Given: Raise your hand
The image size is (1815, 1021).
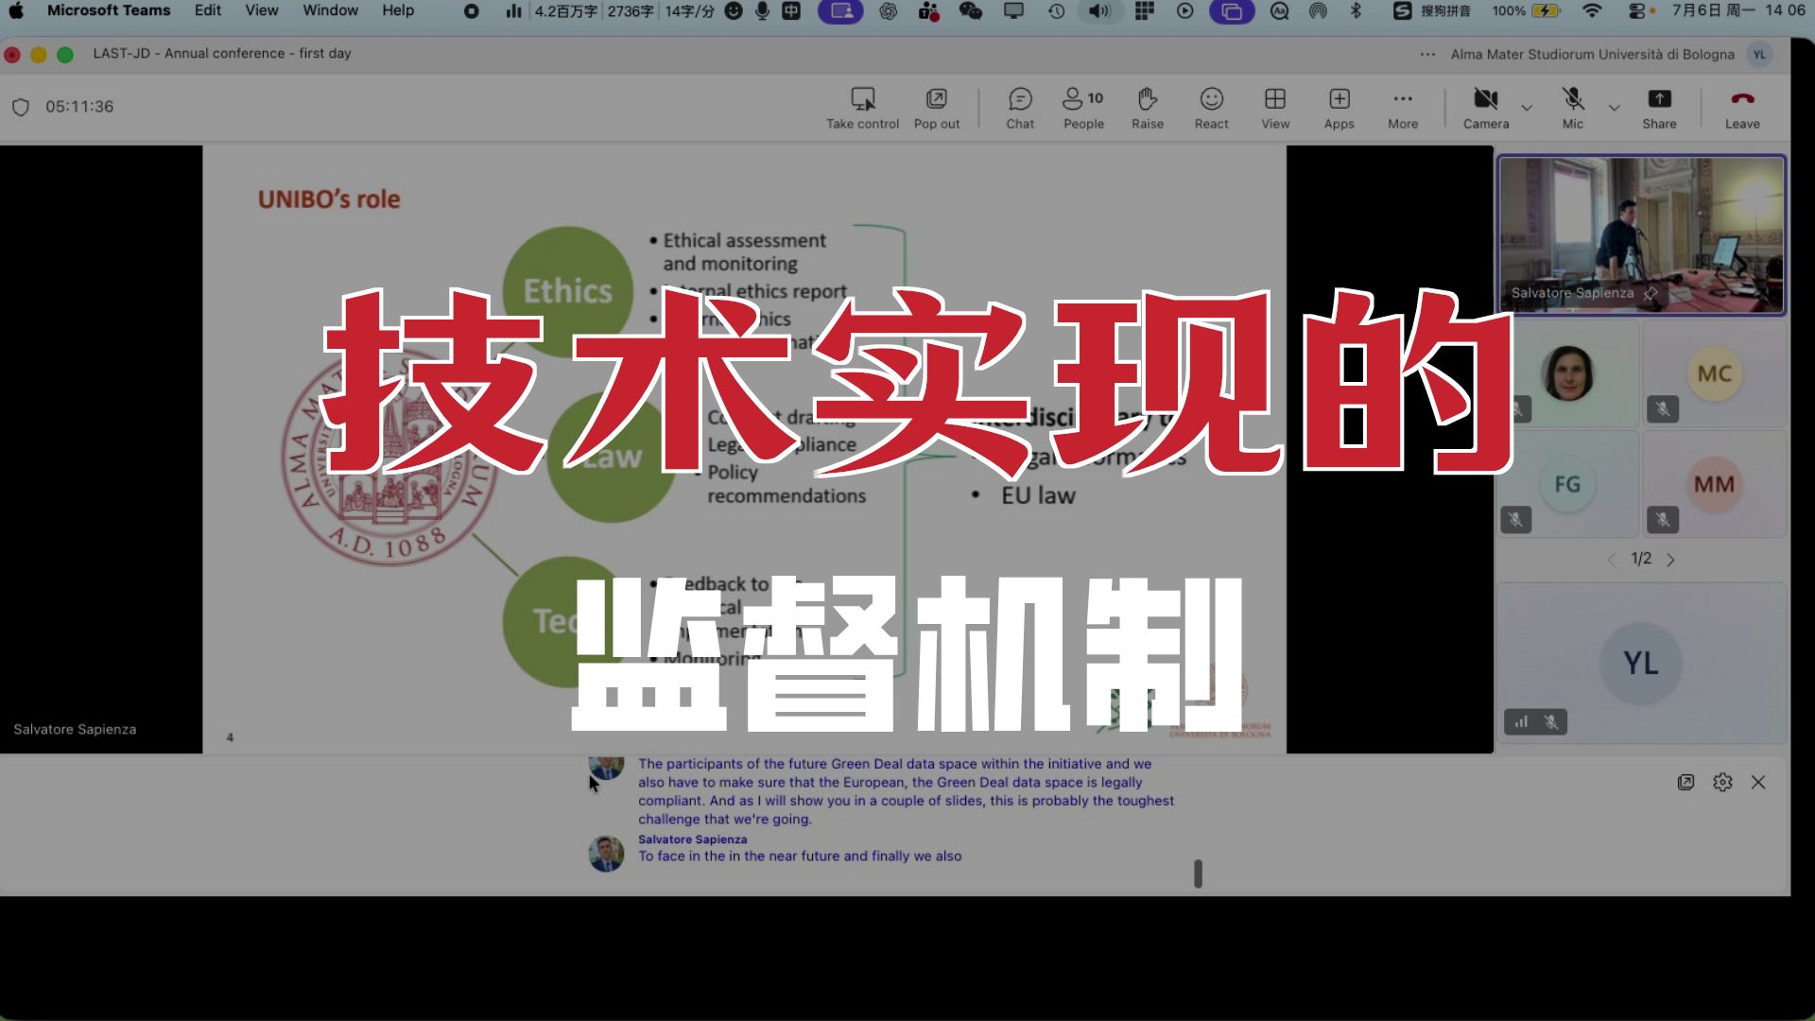Looking at the screenshot, I should pyautogui.click(x=1148, y=109).
